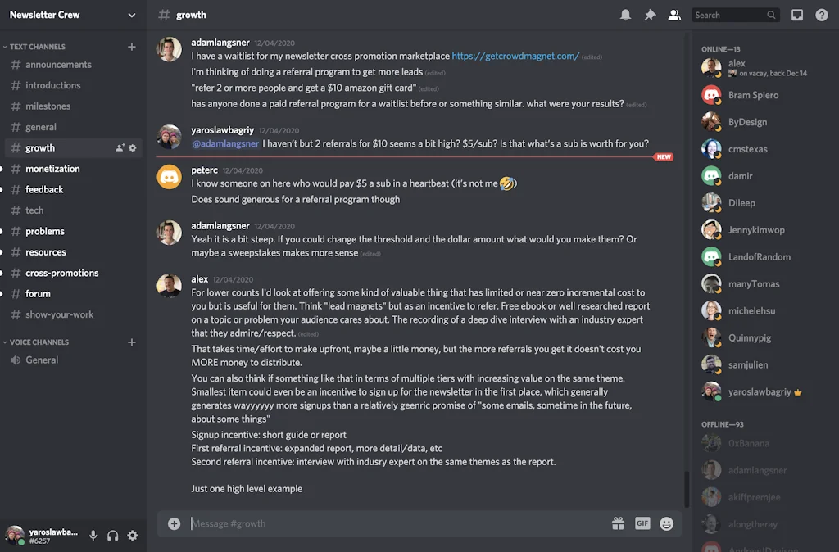Screen dimensions: 839x552
Task: Open the Newsletter Crew server dropdown
Action: (x=72, y=15)
